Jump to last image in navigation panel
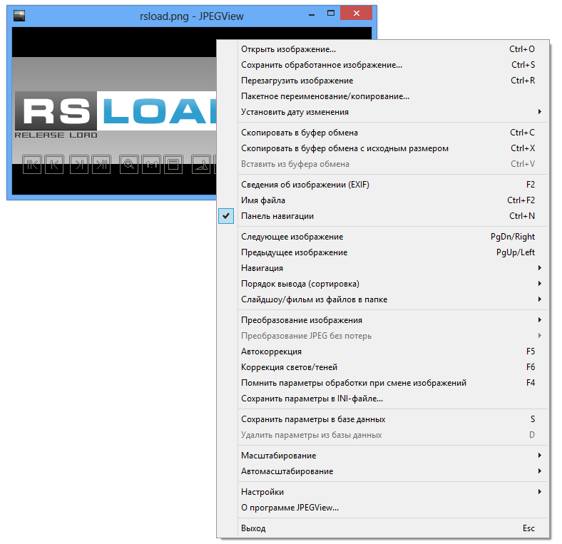 click(101, 165)
